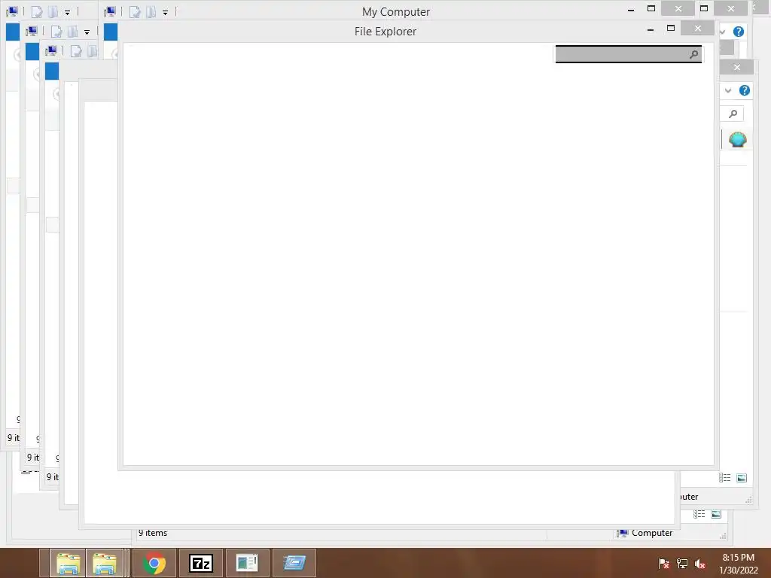Click network icon in system tray

point(682,564)
